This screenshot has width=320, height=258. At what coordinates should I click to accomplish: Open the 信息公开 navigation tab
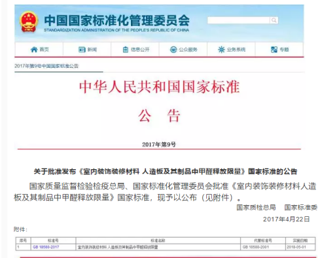coord(135,50)
